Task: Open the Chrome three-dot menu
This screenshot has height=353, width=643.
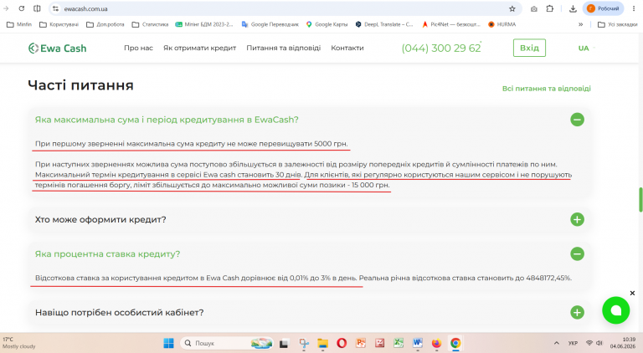Action: [x=634, y=8]
